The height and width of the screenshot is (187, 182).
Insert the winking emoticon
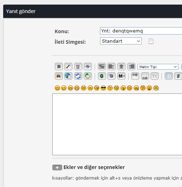(64, 88)
